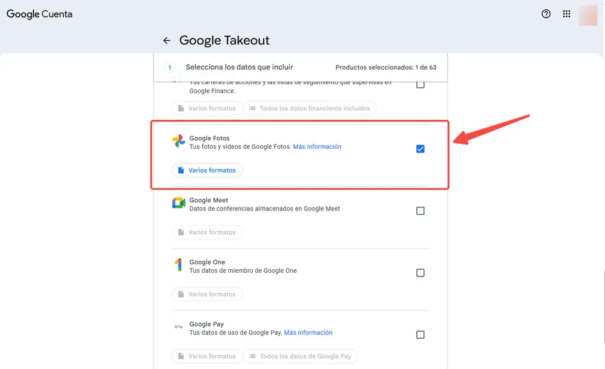This screenshot has width=605, height=369.
Task: Check the Google Pay checkbox
Action: [x=420, y=335]
